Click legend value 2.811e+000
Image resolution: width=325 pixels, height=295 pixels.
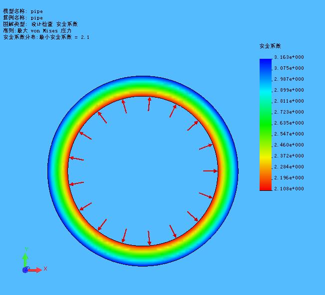pos(289,101)
